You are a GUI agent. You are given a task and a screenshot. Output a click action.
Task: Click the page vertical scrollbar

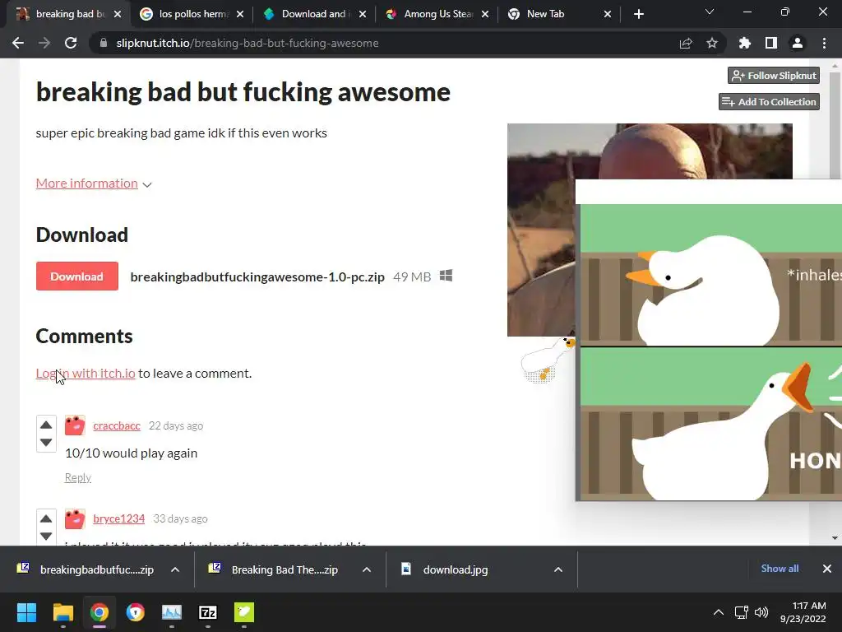click(835, 125)
